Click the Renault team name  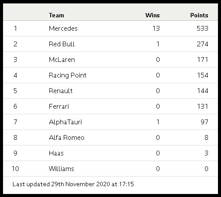[61, 91]
